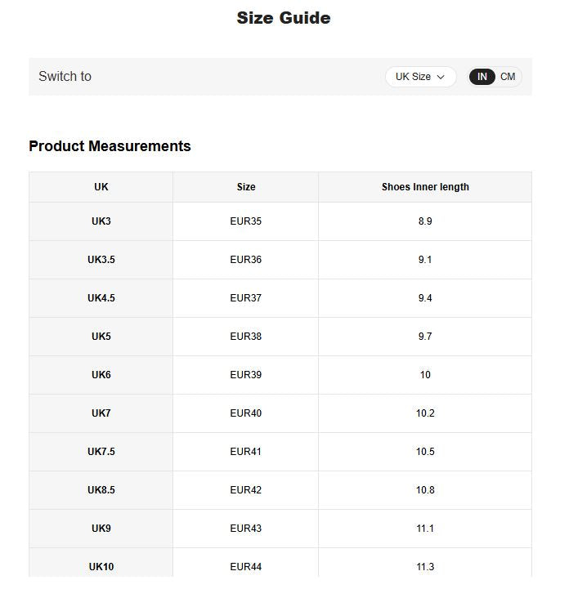Click the Size column header
The height and width of the screenshot is (598, 569).
tap(246, 187)
